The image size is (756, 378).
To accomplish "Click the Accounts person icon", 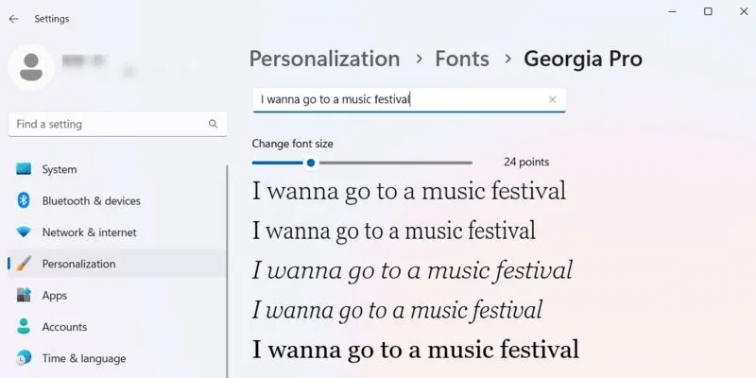I will point(23,327).
